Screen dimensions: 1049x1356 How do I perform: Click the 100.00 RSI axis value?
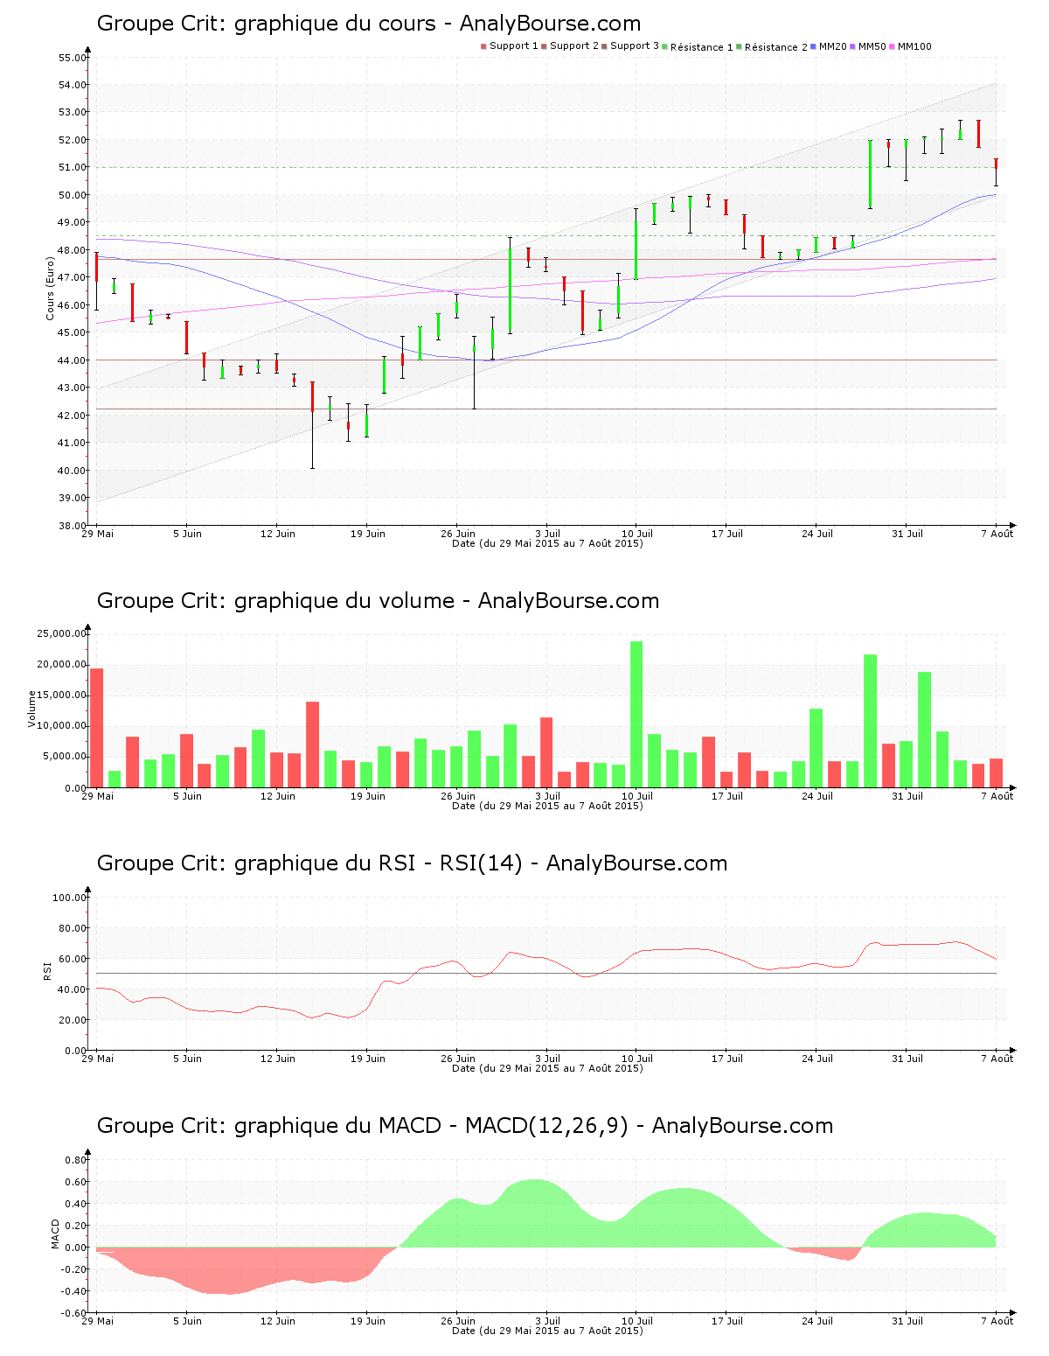[x=69, y=898]
